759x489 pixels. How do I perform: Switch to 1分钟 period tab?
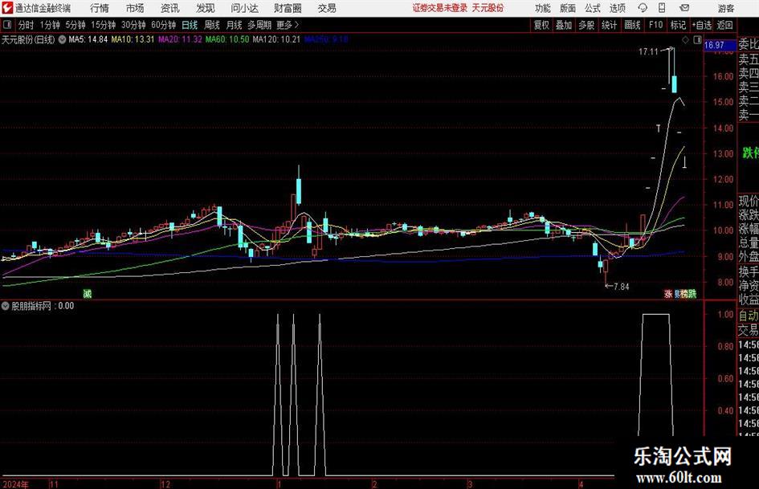50,25
